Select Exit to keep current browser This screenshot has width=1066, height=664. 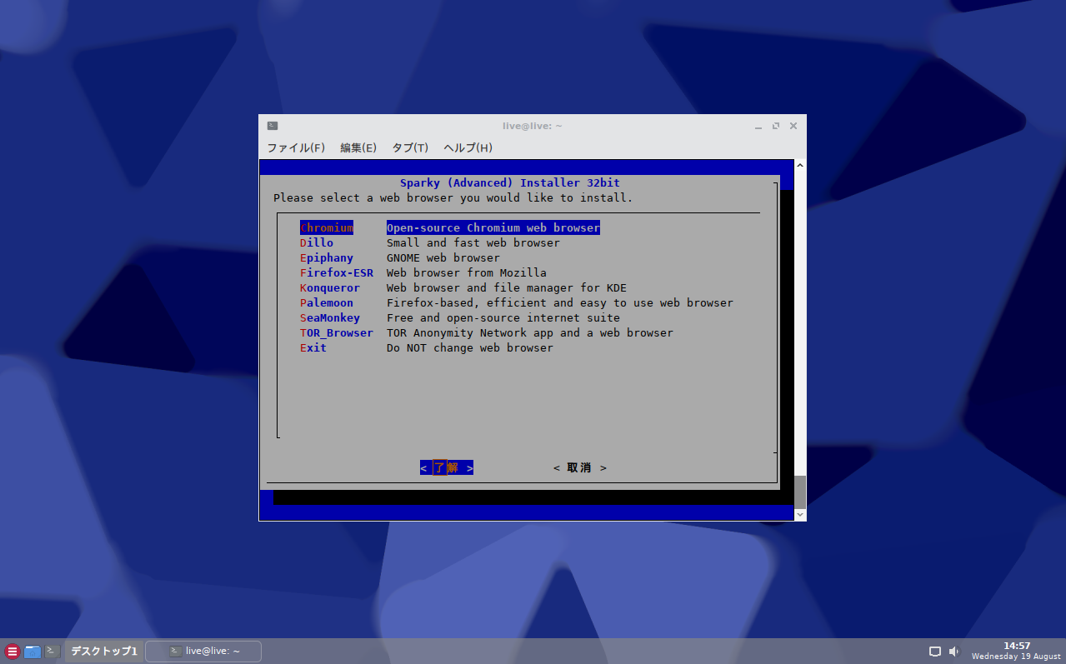(313, 347)
